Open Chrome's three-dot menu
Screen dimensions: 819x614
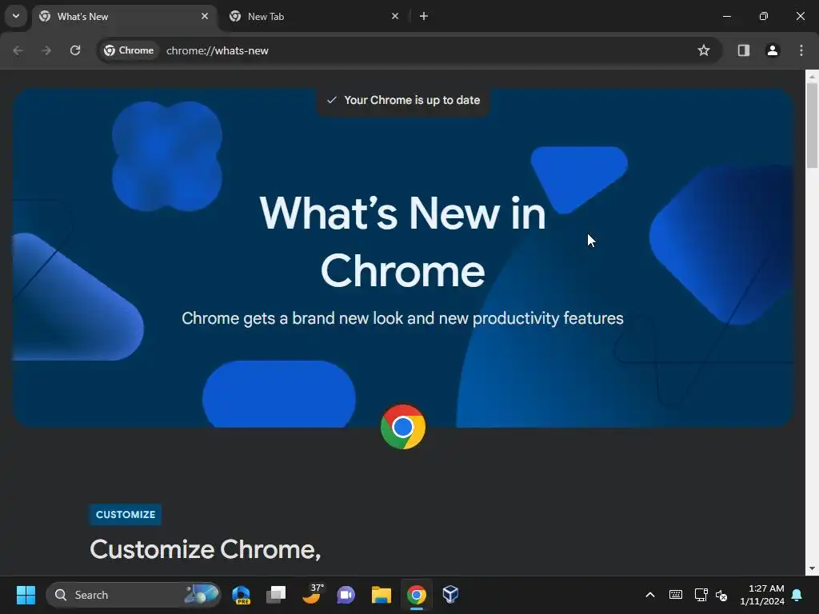tap(801, 50)
